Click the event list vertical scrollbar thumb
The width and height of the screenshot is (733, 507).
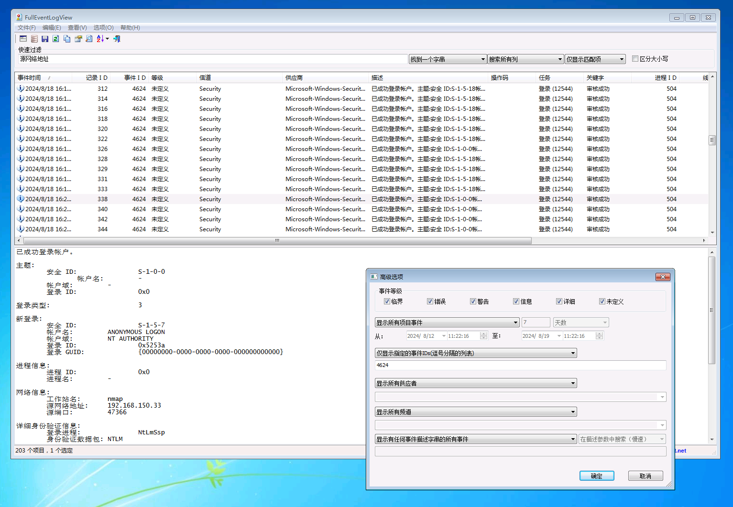click(712, 140)
